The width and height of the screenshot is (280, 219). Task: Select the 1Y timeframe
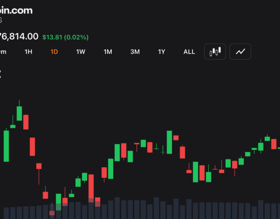tap(162, 52)
